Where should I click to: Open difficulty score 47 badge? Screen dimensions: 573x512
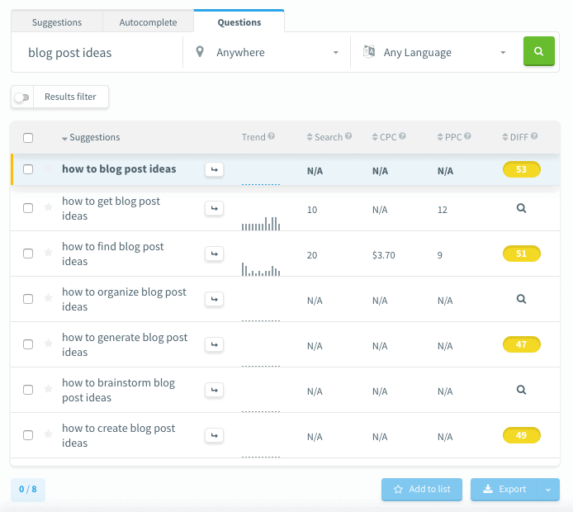pyautogui.click(x=522, y=344)
